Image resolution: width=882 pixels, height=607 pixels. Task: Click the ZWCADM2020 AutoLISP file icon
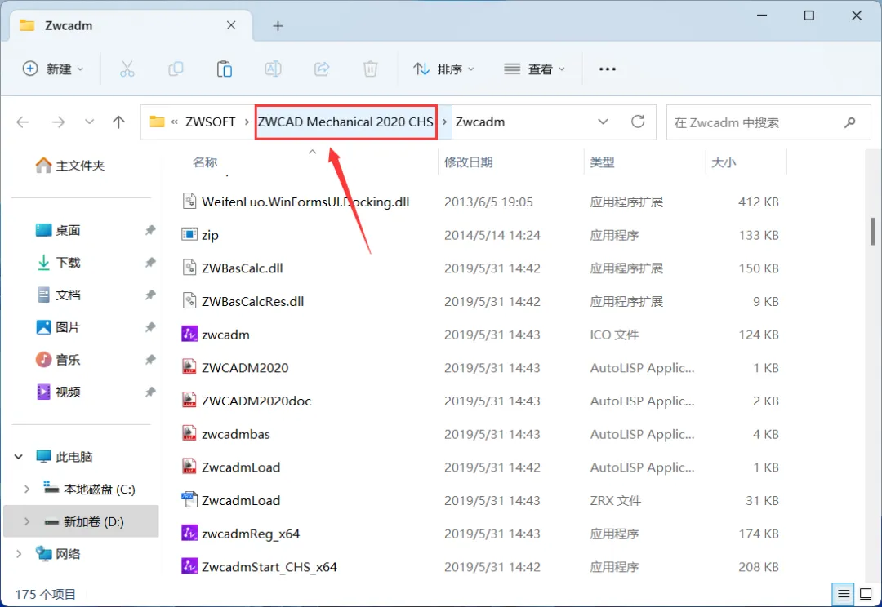pos(189,367)
